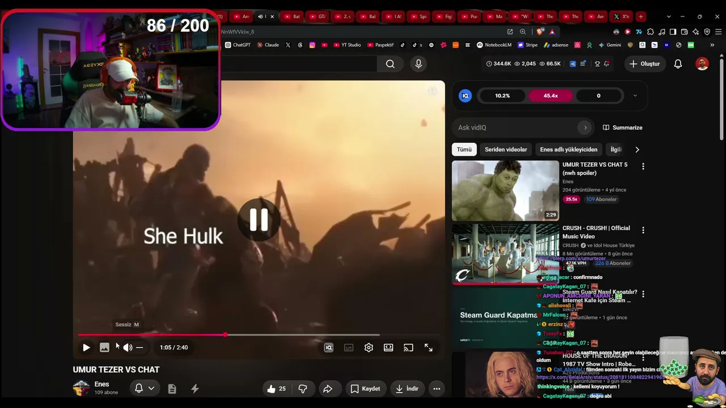726x408 pixels.
Task: Expand the vidIQ stats panel chevron
Action: tap(635, 96)
